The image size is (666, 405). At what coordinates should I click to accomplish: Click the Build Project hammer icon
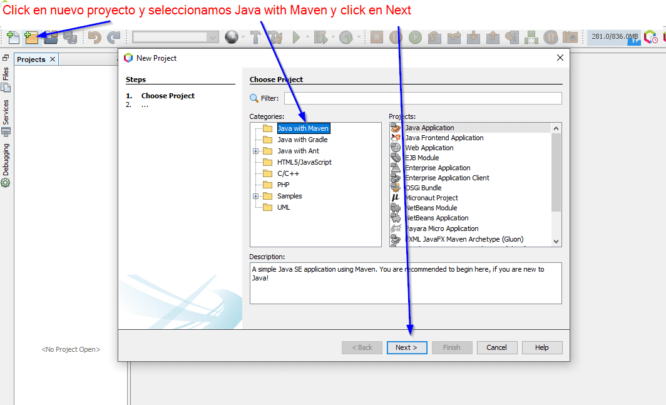pyautogui.click(x=255, y=38)
